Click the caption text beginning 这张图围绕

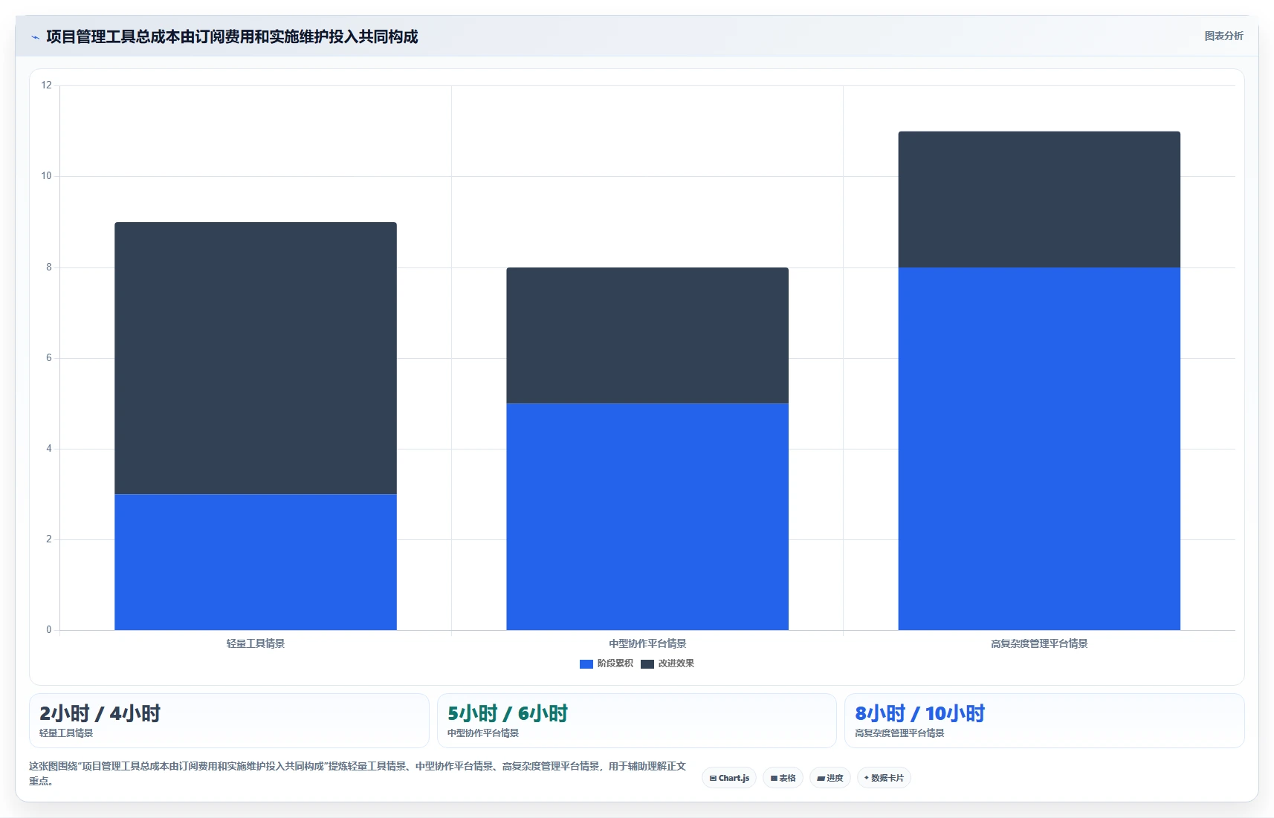coord(358,773)
